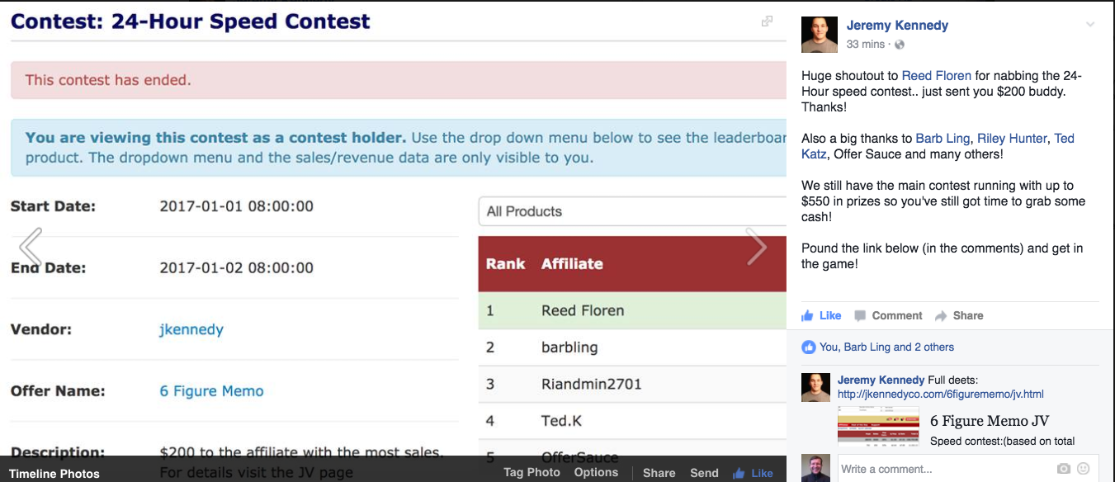The height and width of the screenshot is (482, 1115).
Task: Open Options in the bottom photo bar
Action: click(596, 473)
